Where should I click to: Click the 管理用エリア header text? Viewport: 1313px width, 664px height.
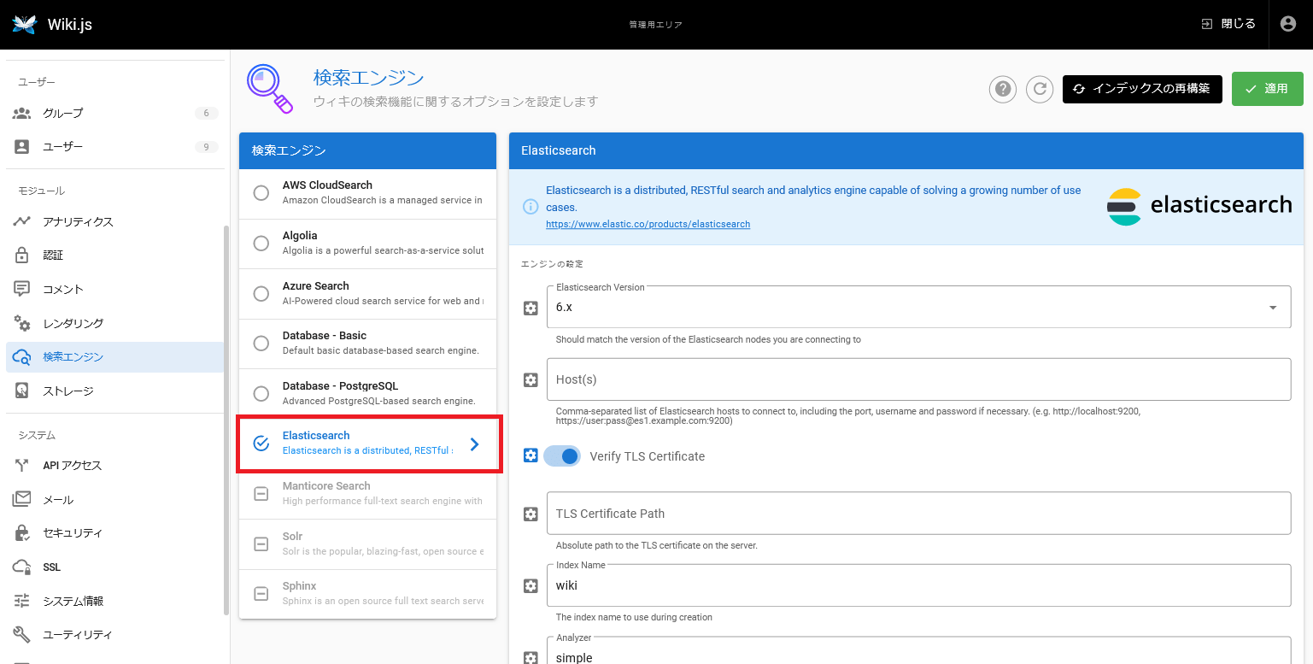pos(656,25)
